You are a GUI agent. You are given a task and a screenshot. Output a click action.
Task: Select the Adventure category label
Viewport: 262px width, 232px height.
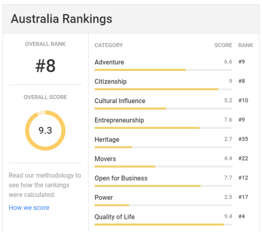pyautogui.click(x=109, y=62)
